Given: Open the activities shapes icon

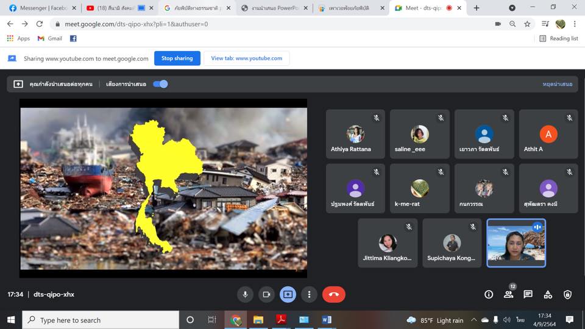Looking at the screenshot, I should pos(548,294).
